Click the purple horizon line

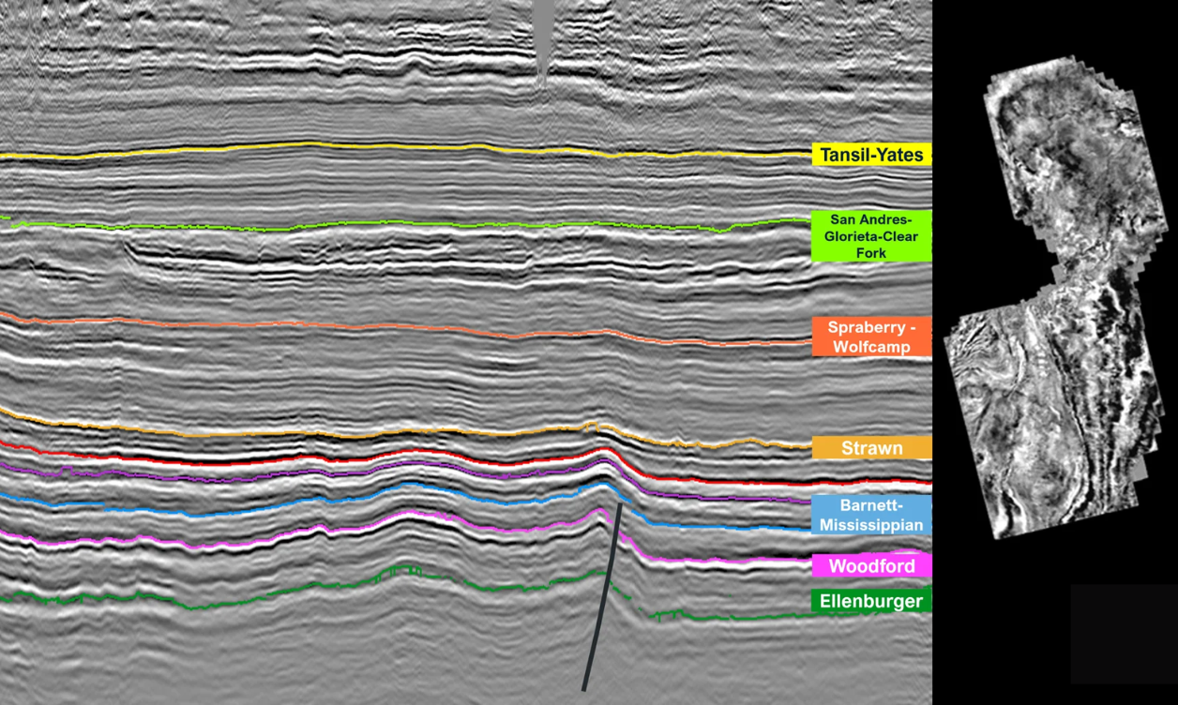(x=281, y=474)
